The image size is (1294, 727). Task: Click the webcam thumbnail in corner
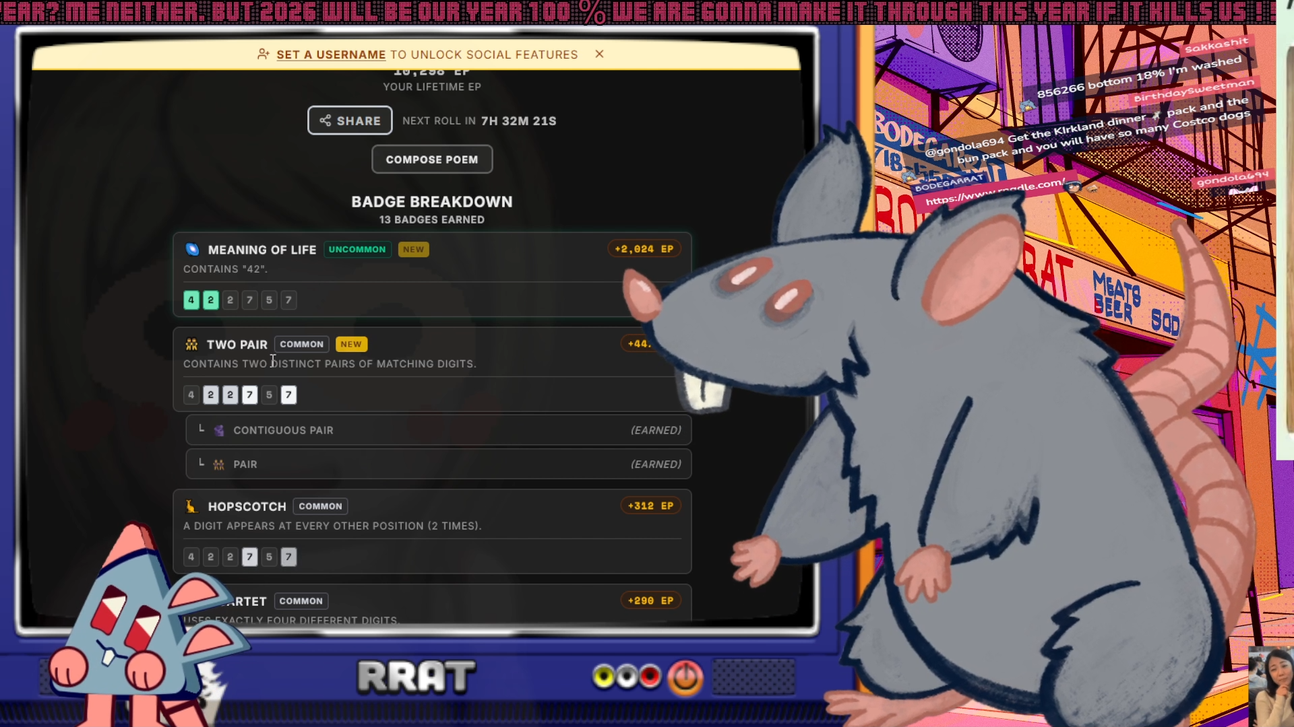(x=1271, y=685)
